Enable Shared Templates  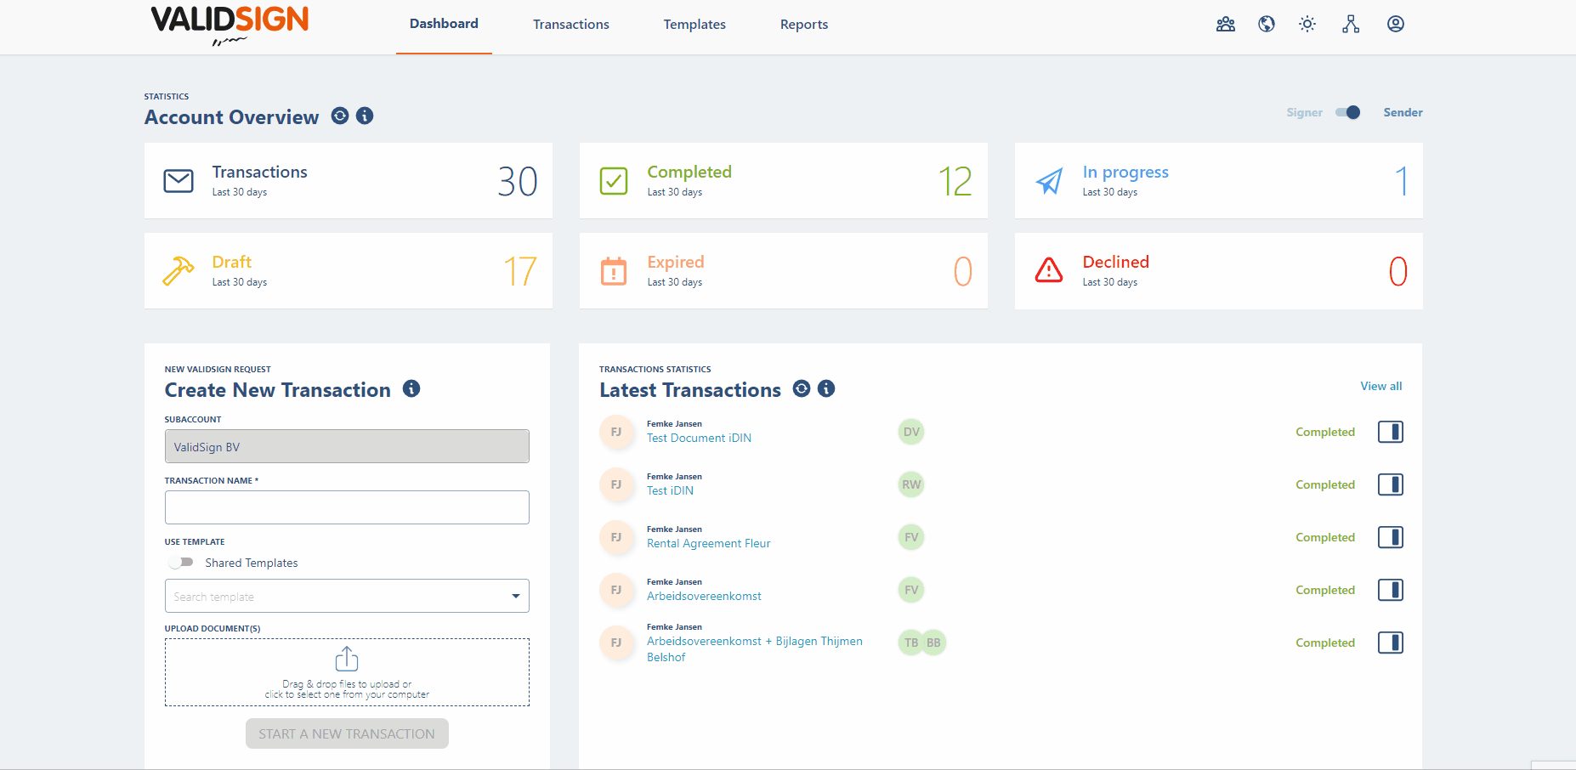[x=181, y=562]
